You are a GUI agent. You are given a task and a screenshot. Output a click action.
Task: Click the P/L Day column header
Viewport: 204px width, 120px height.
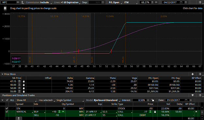(176, 78)
